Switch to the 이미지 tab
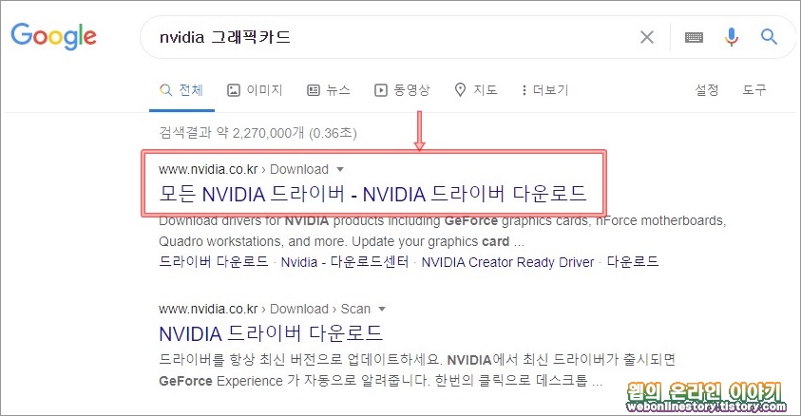 255,90
